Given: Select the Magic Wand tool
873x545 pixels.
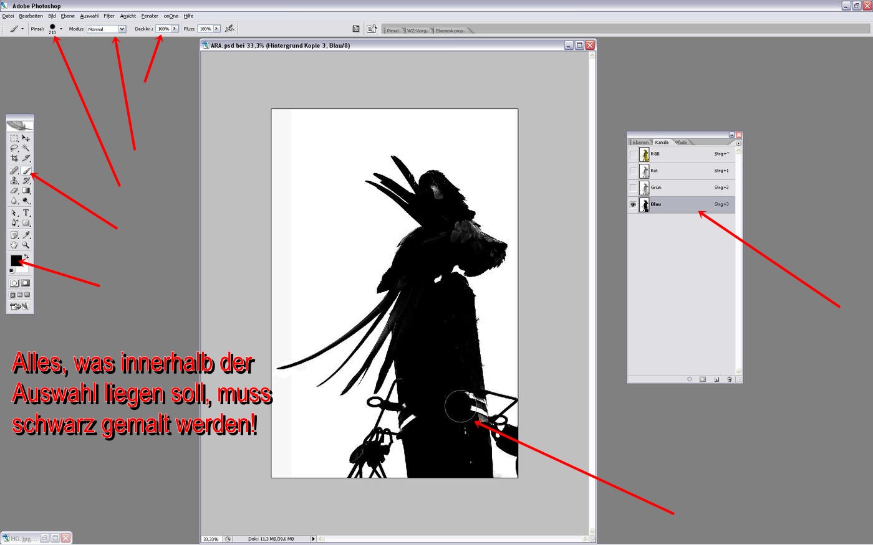Looking at the screenshot, I should pos(26,148).
